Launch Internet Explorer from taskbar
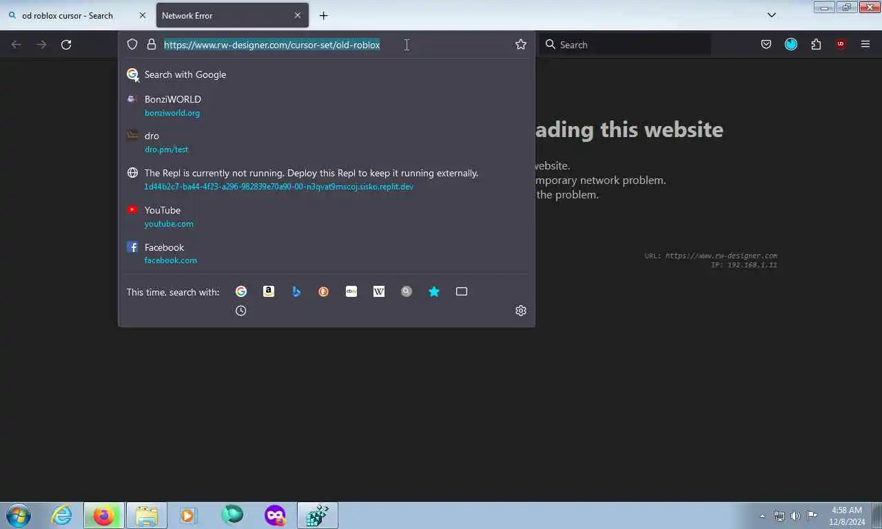 point(62,515)
